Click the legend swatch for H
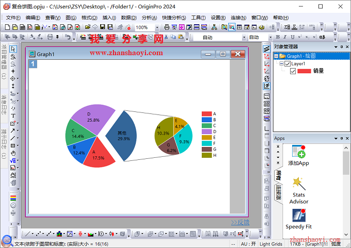 pos(206,155)
